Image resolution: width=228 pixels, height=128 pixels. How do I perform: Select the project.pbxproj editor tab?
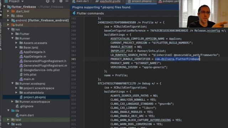coord(141,1)
